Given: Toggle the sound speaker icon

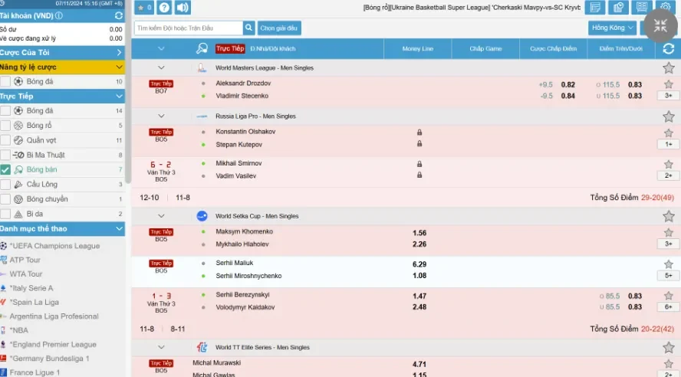Looking at the screenshot, I should 183,8.
